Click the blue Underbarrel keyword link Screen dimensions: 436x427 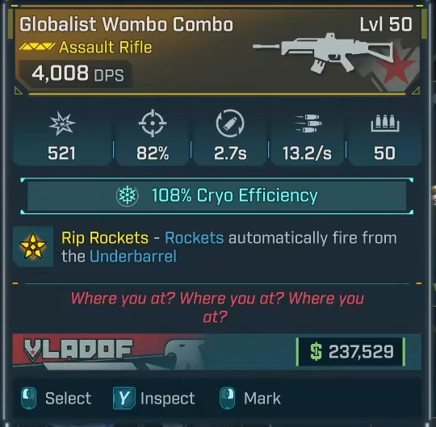click(133, 256)
